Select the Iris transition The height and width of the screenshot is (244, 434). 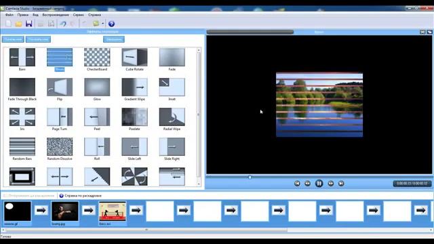22,117
